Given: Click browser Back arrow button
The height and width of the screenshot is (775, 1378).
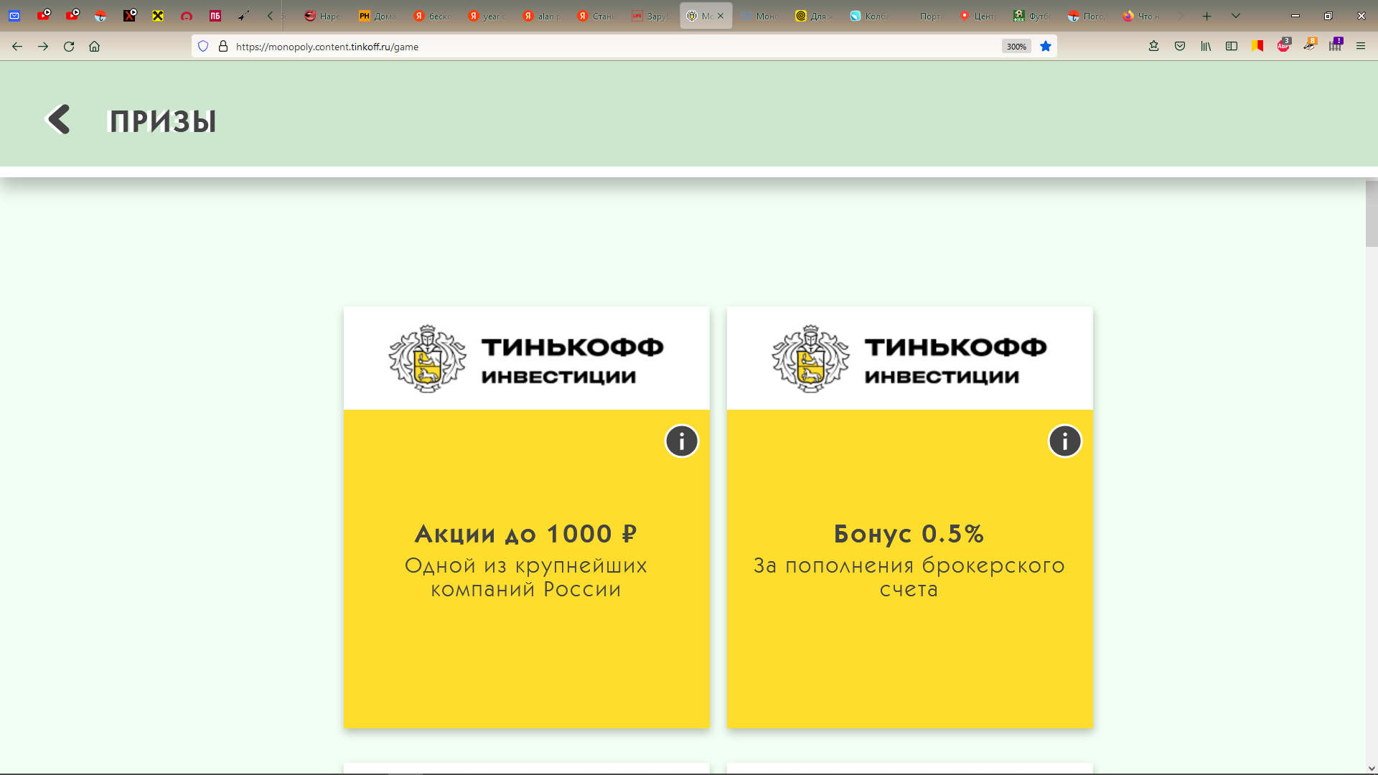Looking at the screenshot, I should (x=17, y=47).
